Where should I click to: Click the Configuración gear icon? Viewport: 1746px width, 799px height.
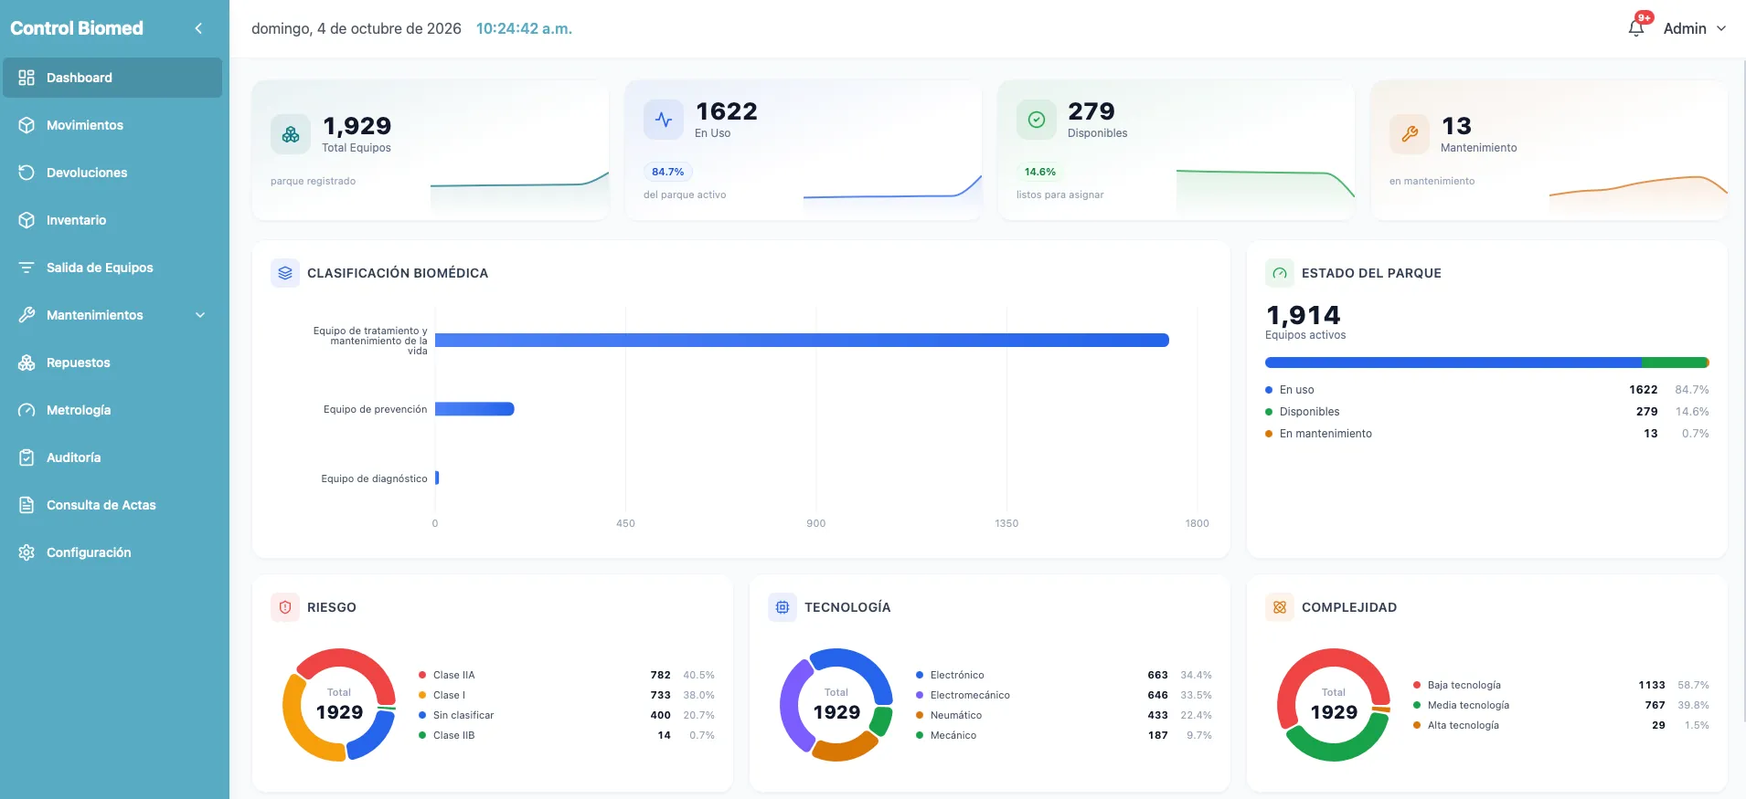pos(27,552)
